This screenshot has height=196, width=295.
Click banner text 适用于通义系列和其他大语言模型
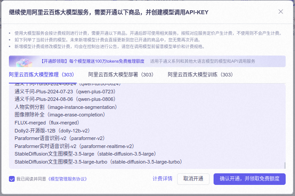point(202,61)
